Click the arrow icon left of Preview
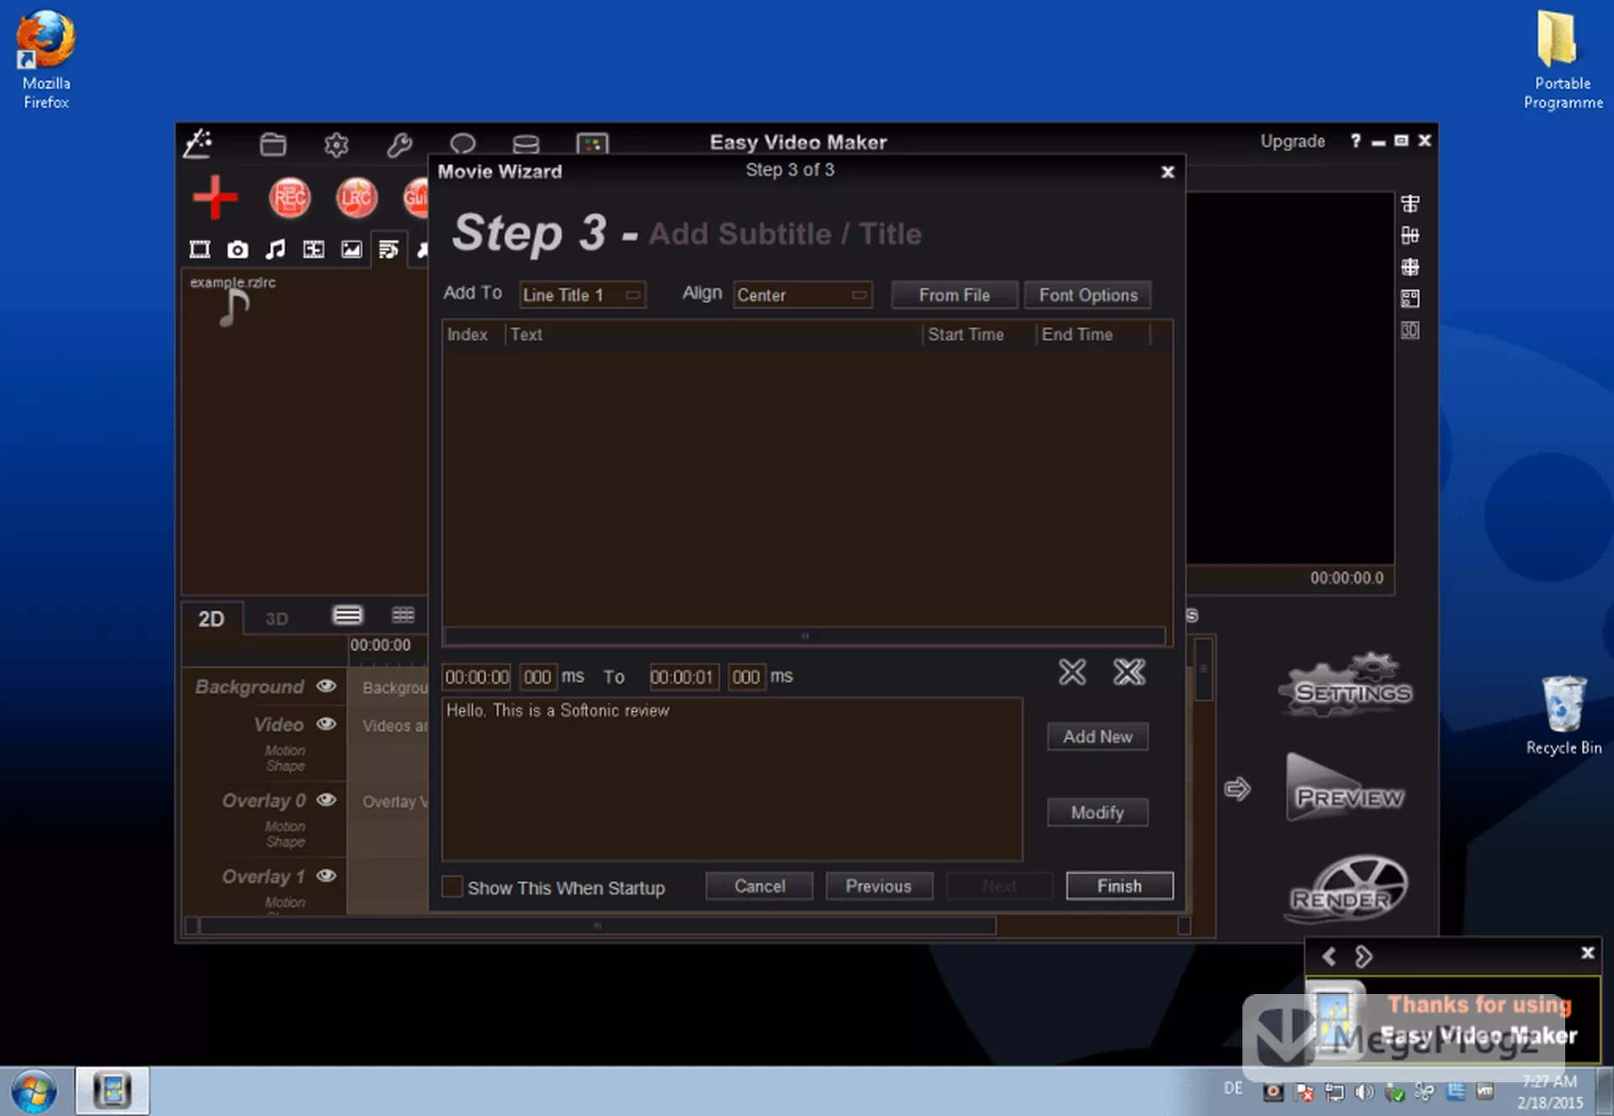The image size is (1614, 1116). point(1237,789)
